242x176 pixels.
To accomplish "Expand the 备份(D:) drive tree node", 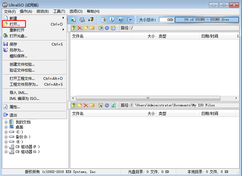I will 6,137.
